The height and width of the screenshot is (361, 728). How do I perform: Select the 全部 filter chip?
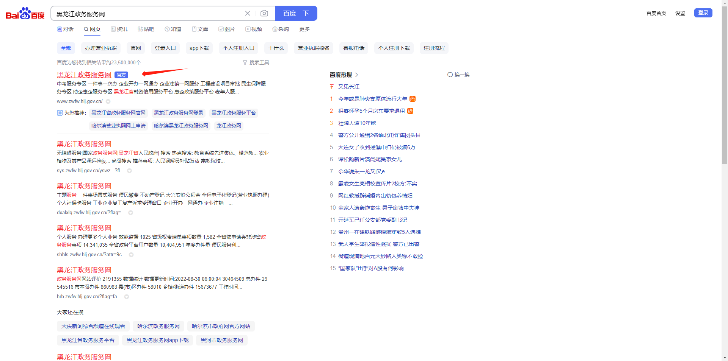pyautogui.click(x=66, y=48)
